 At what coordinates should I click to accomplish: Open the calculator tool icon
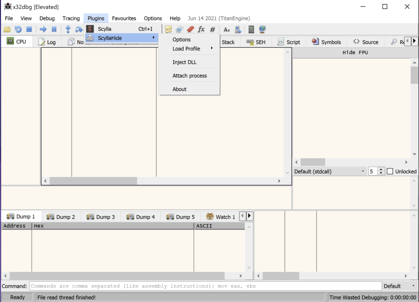tap(251, 29)
